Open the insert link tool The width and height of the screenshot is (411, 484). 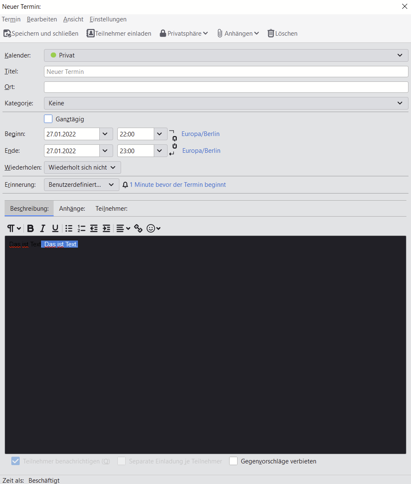138,228
